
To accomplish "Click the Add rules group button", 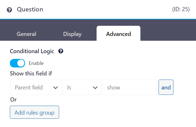I will [x=34, y=112].
